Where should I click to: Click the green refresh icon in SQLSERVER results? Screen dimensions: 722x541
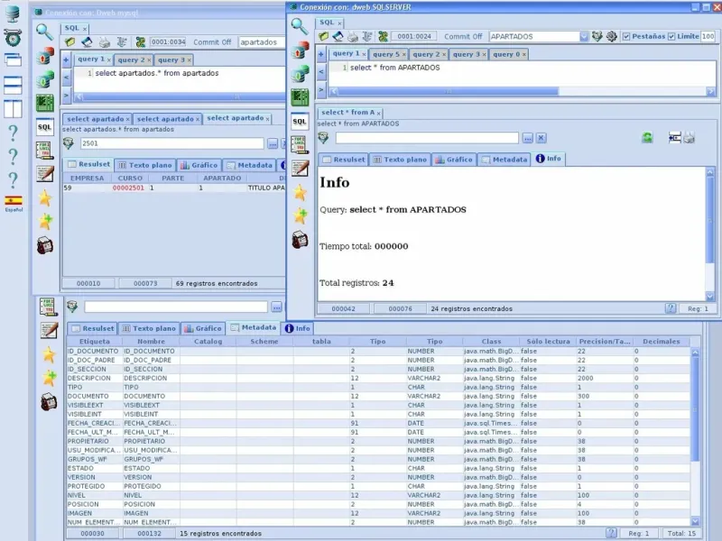(x=647, y=137)
